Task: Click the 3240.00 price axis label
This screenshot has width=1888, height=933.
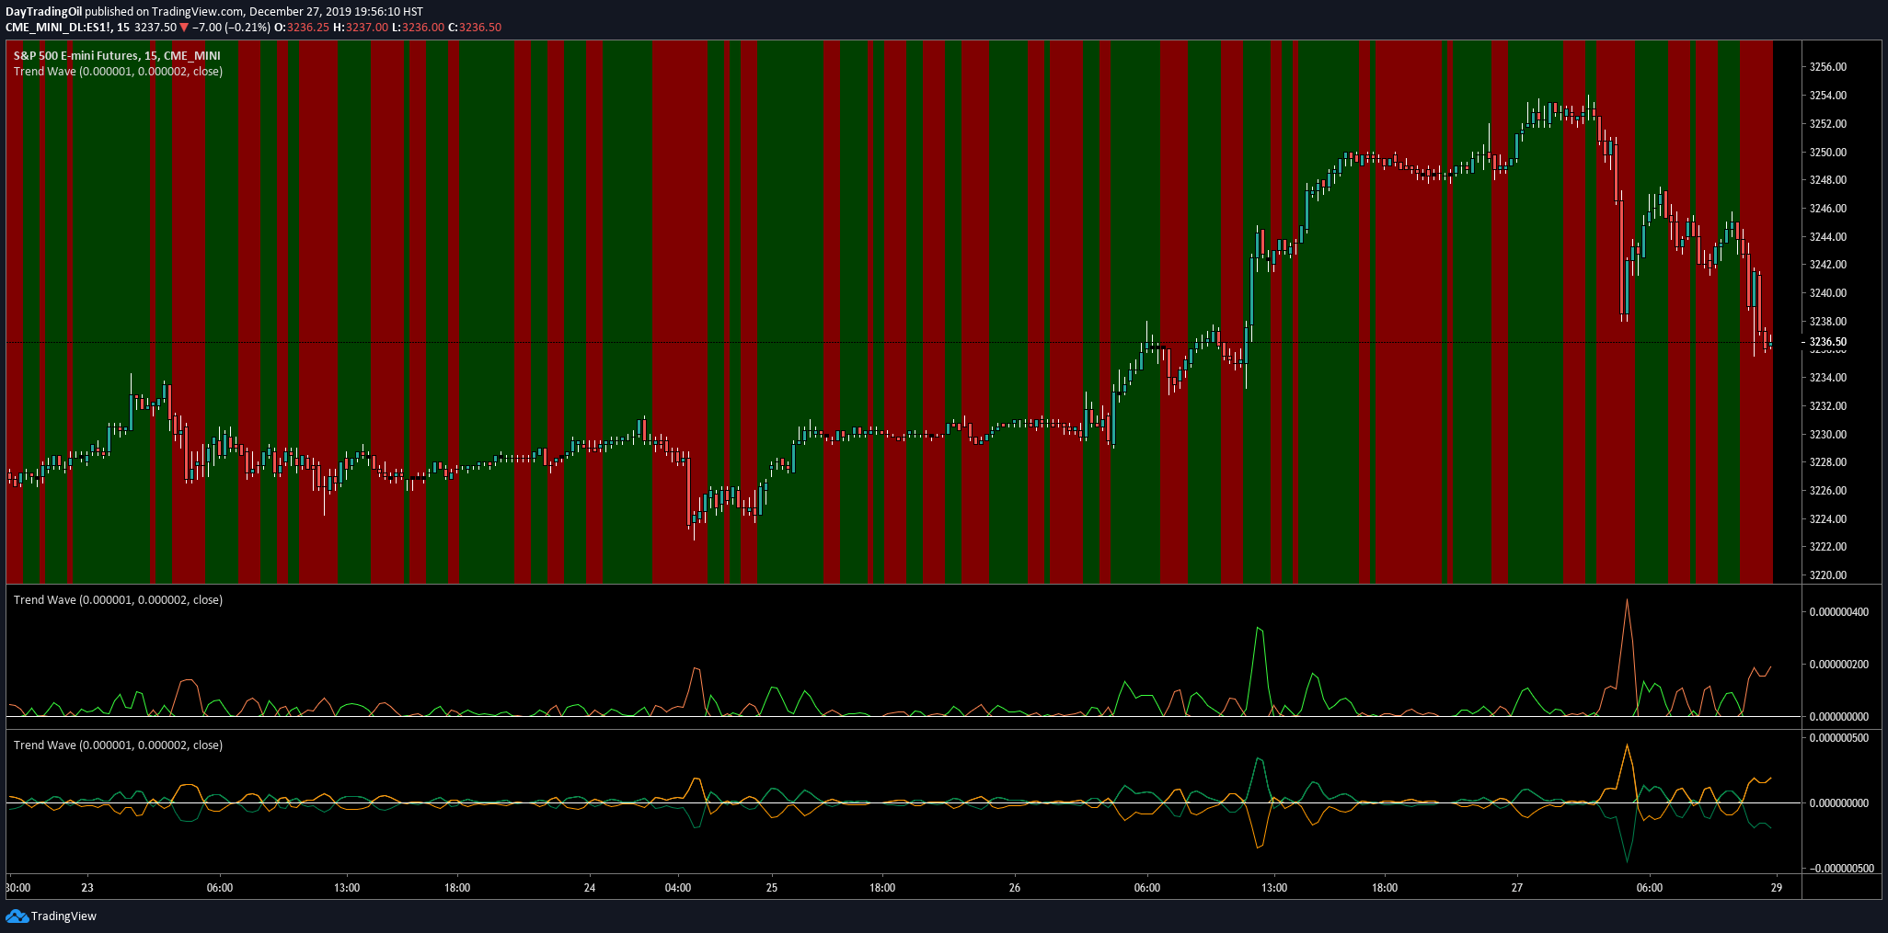Action: (x=1827, y=293)
